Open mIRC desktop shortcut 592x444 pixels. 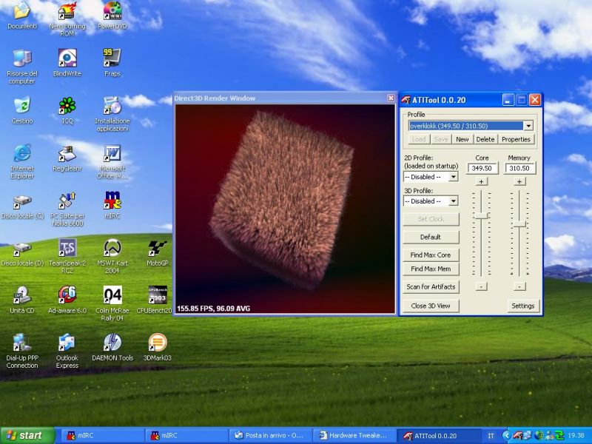click(x=112, y=206)
